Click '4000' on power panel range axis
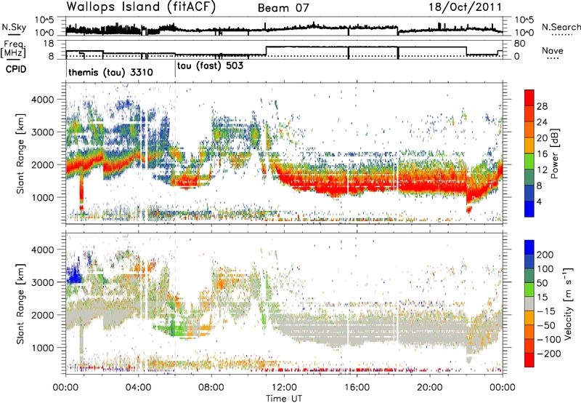Screen dimensions: 581x403 tap(42, 100)
